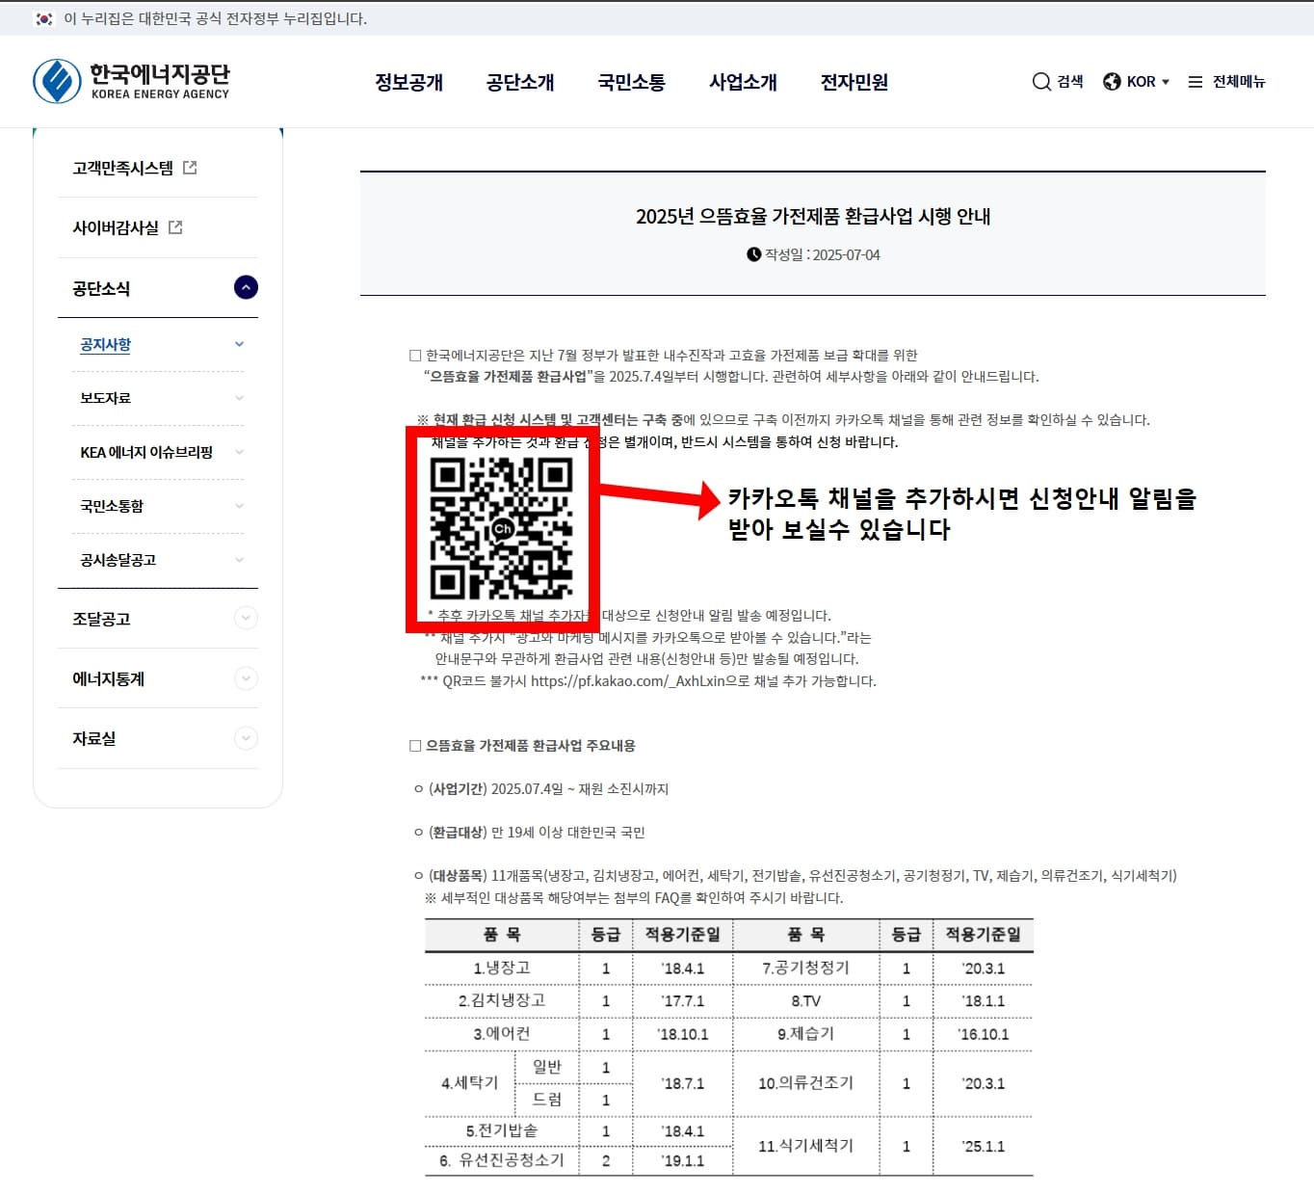Click the 공단소식 sidebar heading

(x=101, y=288)
